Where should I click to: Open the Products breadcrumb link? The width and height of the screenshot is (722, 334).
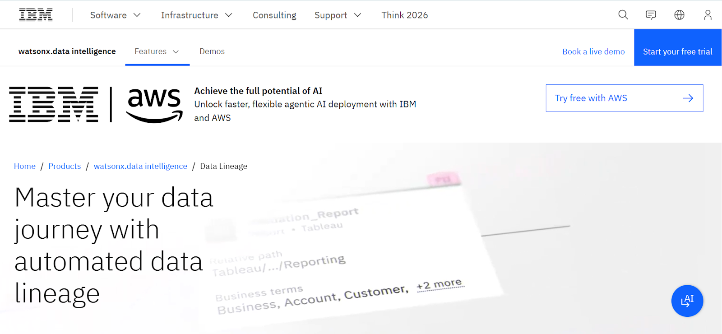[64, 166]
